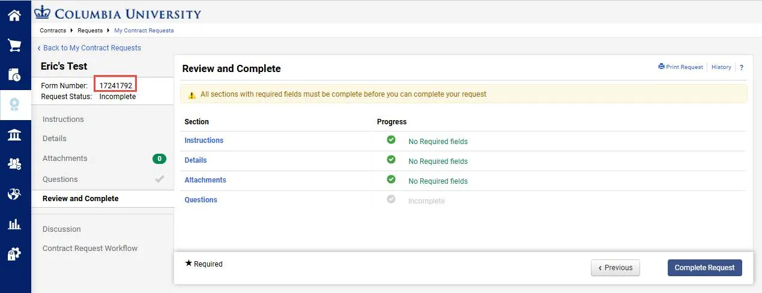This screenshot has width=762, height=293.
Task: Open the Home icon in left sidebar
Action: point(14,15)
